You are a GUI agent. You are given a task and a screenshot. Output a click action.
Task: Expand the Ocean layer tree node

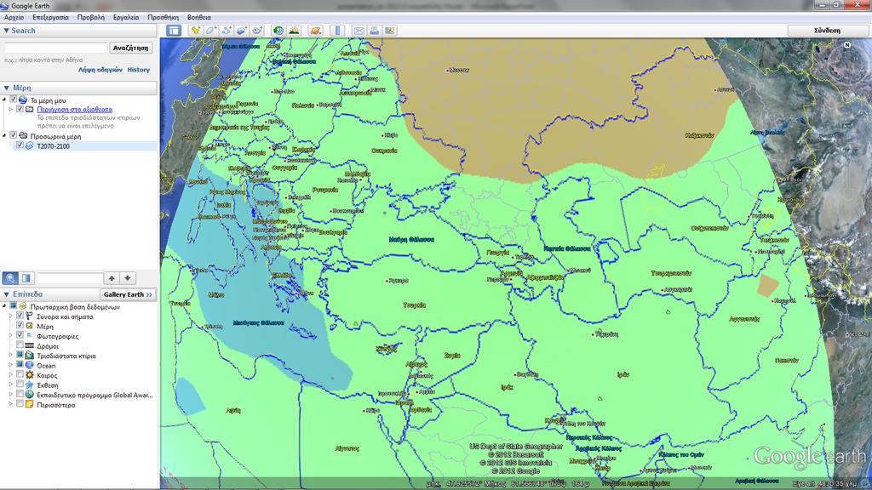pyautogui.click(x=10, y=365)
